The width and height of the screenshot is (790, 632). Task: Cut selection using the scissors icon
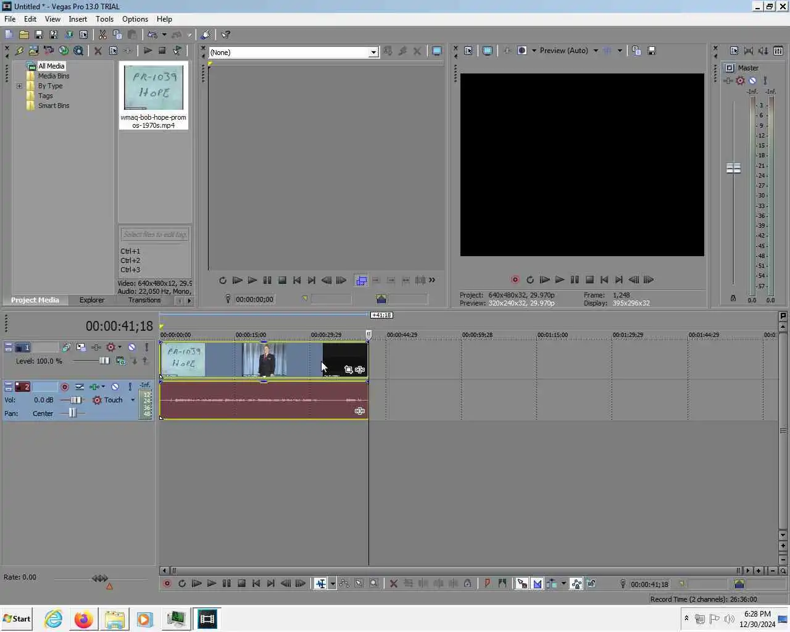click(x=102, y=35)
